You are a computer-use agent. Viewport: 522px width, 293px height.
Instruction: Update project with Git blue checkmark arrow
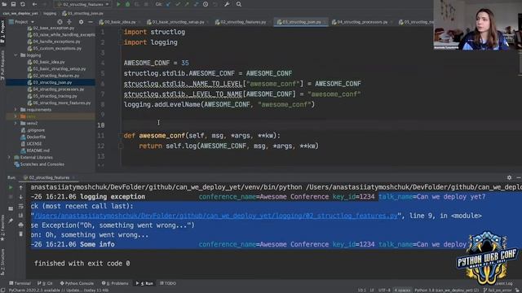tap(169, 4)
